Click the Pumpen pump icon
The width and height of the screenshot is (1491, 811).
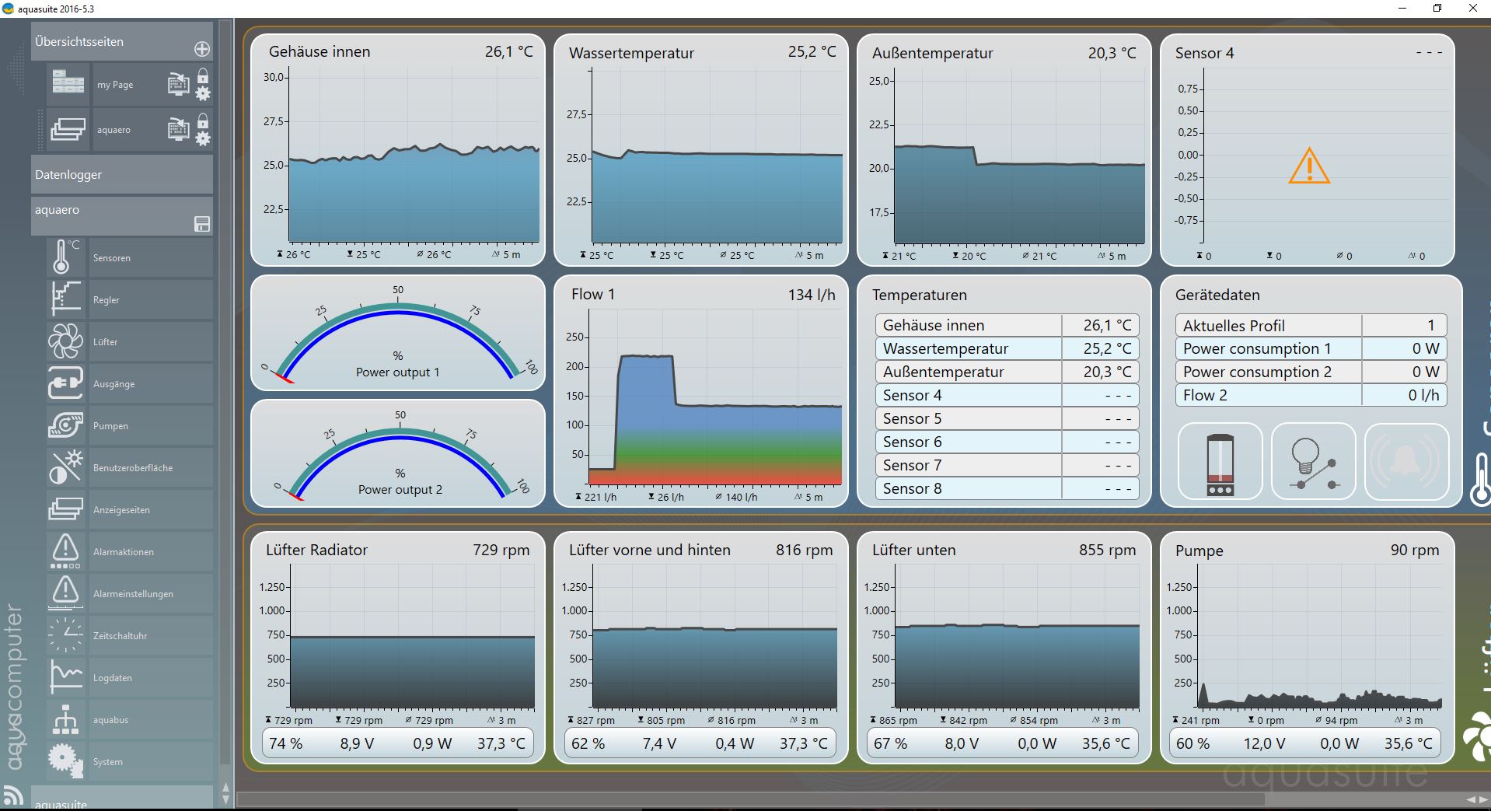pos(65,425)
